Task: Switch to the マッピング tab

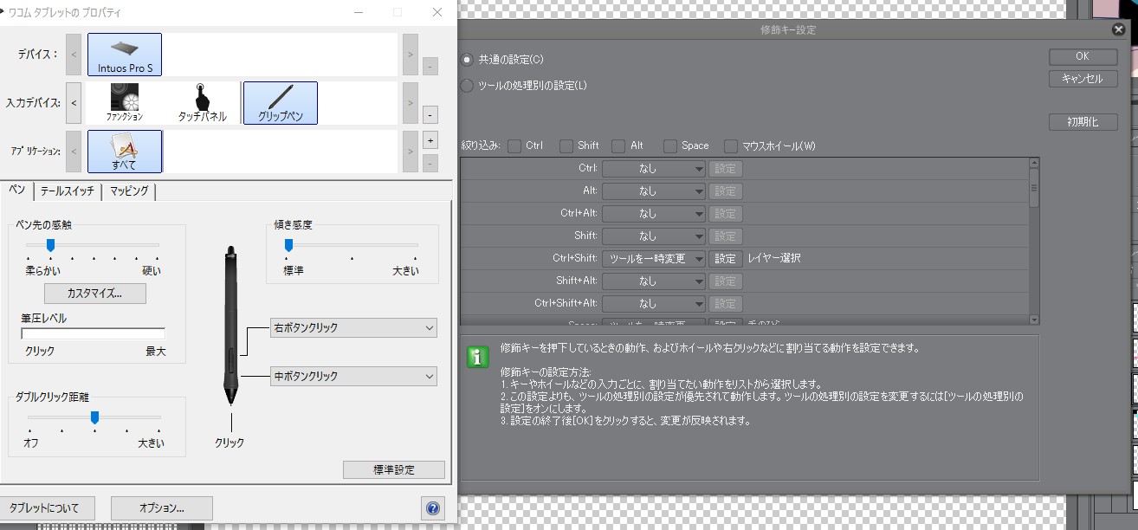Action: 129,191
